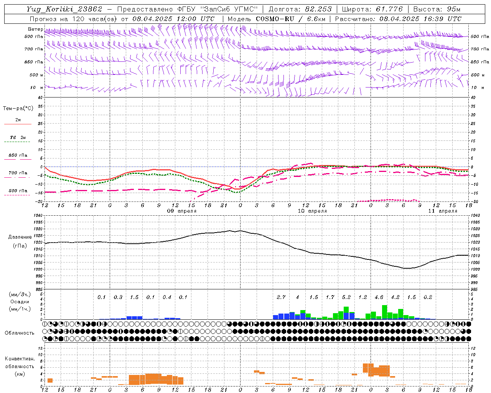The height and width of the screenshot is (393, 491).
Task: Click the 2м temperature legend entry
Action: (x=18, y=120)
